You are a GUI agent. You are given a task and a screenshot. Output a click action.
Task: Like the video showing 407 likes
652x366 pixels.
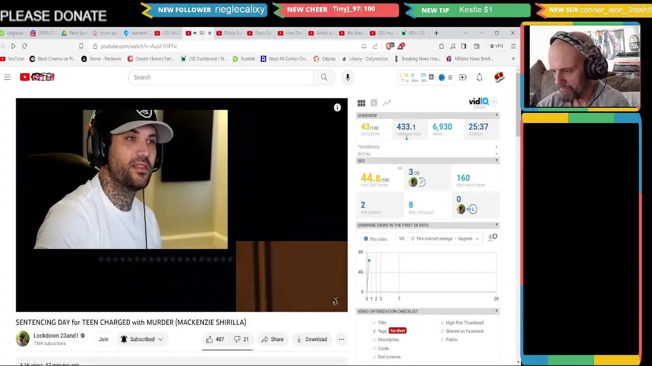click(215, 339)
